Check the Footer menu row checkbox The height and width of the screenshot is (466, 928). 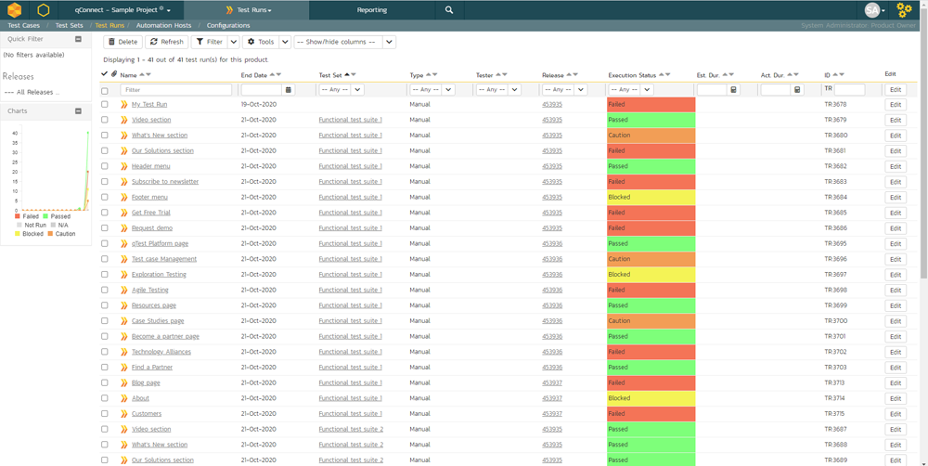[105, 198]
